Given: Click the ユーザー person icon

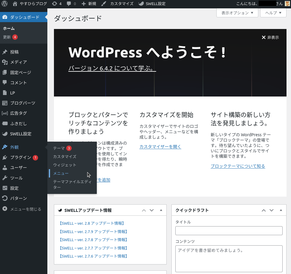Looking at the screenshot, I should (5, 168).
